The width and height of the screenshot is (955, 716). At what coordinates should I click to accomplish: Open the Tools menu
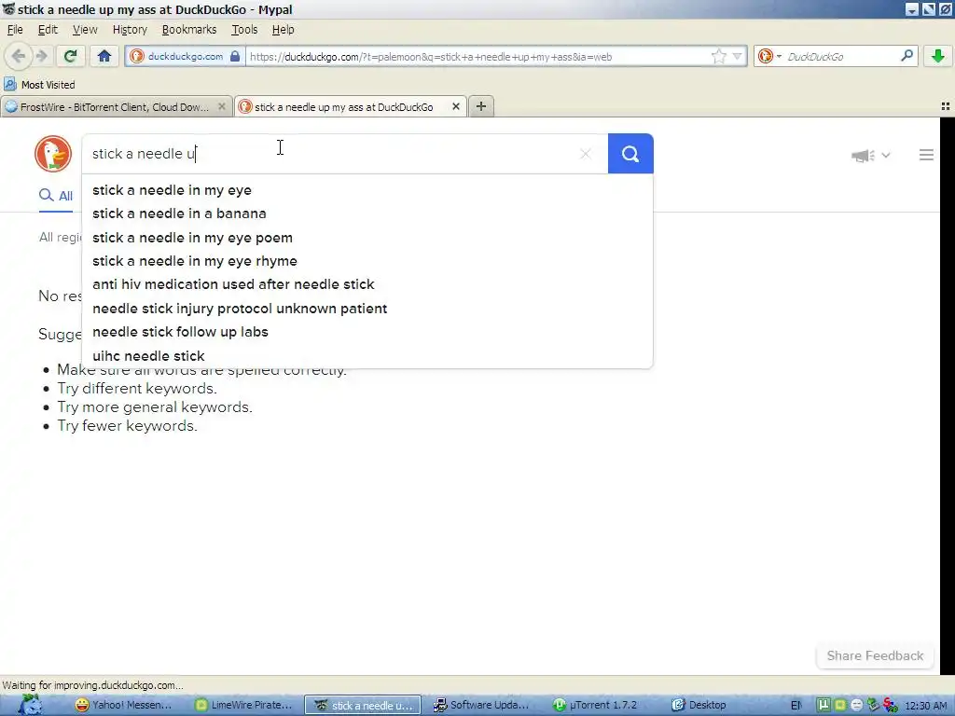[244, 29]
